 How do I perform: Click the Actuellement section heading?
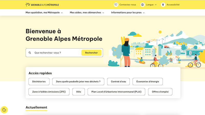pyautogui.click(x=36, y=107)
